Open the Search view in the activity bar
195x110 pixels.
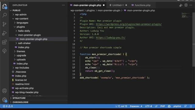5,15
